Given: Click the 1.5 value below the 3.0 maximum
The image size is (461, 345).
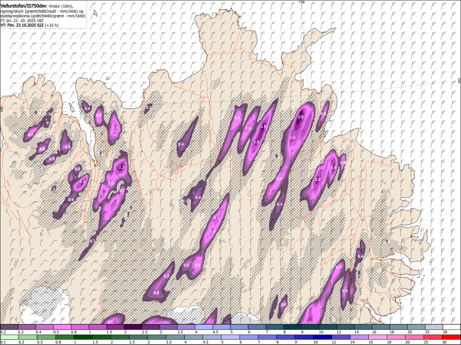Looking at the screenshot, I should [x=293, y=138].
